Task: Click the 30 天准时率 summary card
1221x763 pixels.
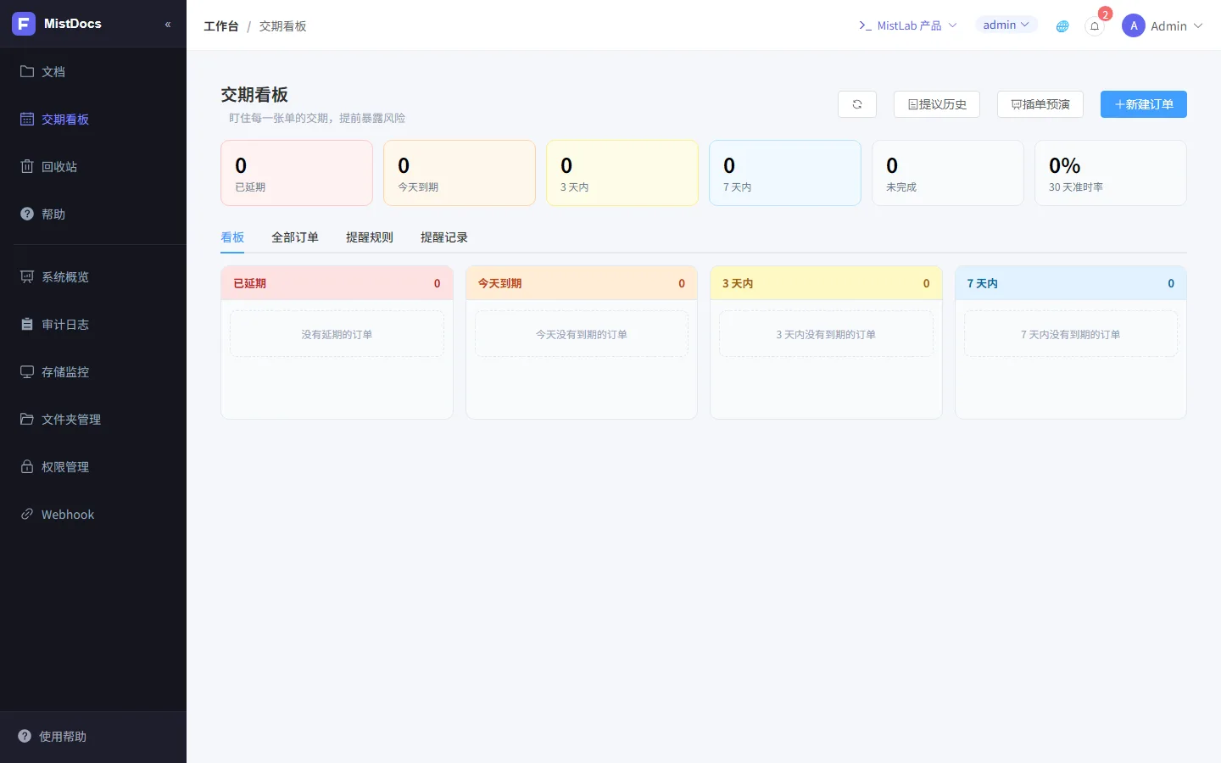Action: pyautogui.click(x=1111, y=173)
